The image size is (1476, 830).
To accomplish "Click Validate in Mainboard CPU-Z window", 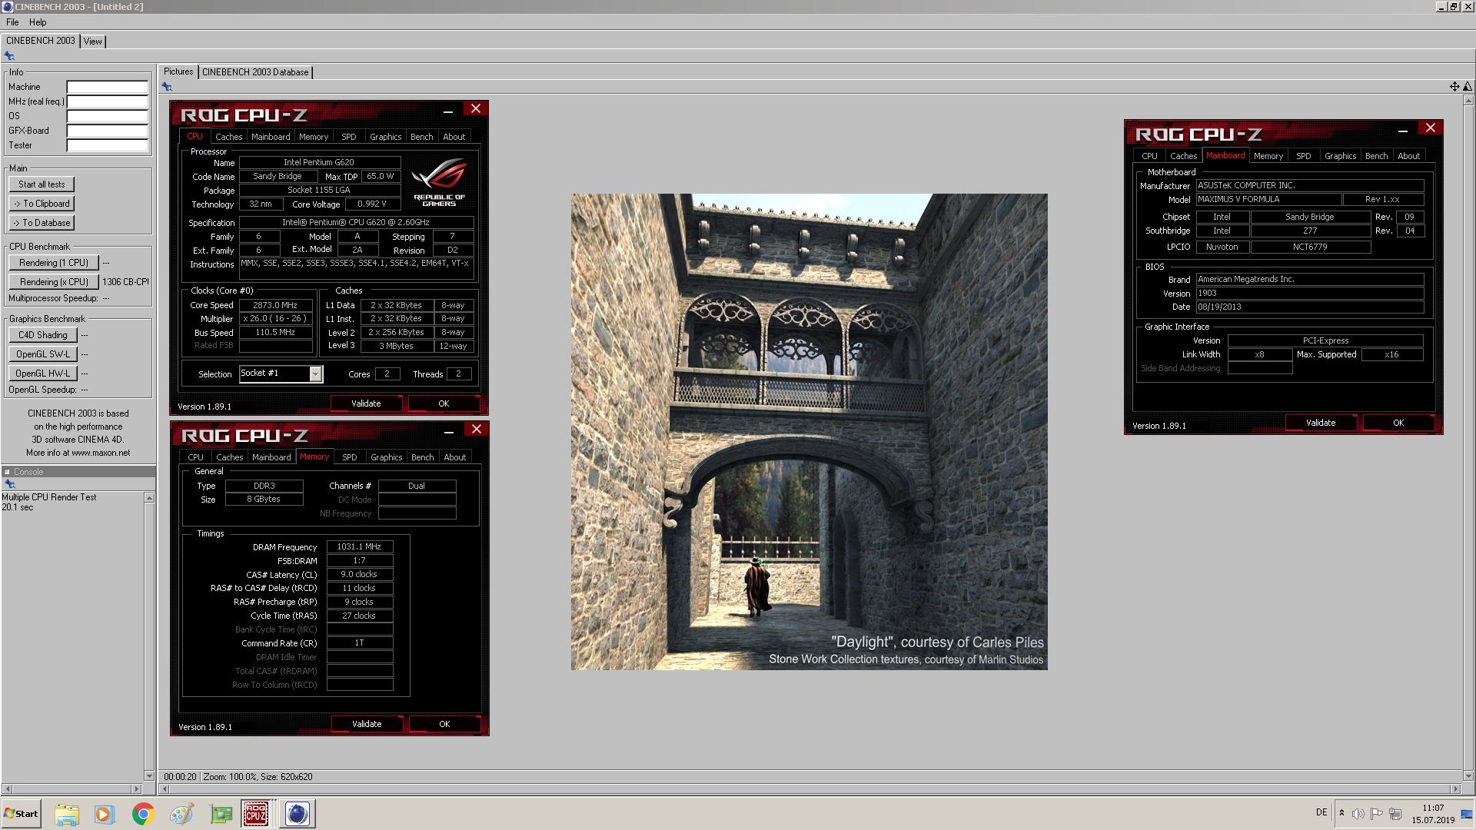I will click(x=1321, y=423).
